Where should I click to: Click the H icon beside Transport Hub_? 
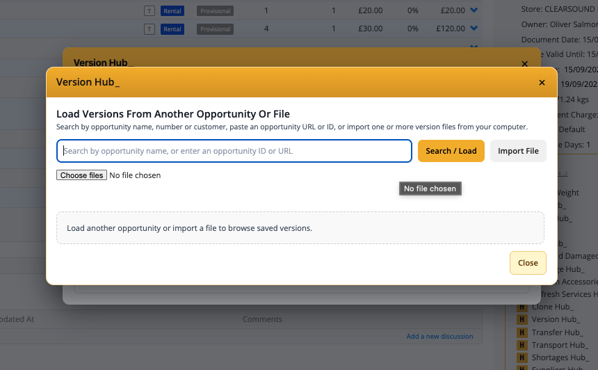[x=522, y=345]
